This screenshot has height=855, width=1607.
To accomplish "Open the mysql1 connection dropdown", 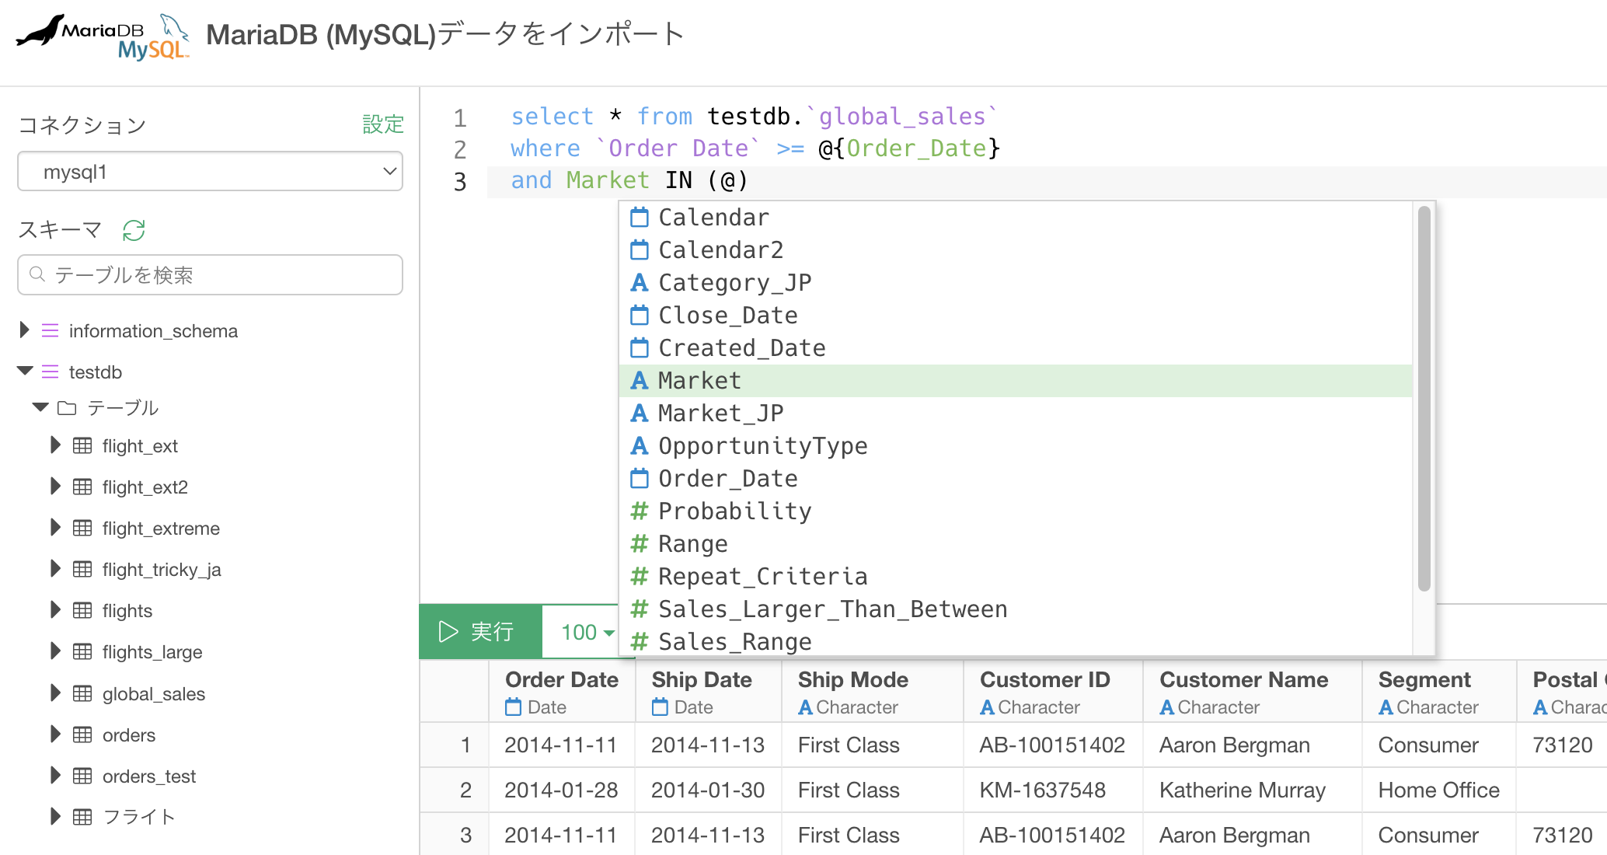I will point(210,172).
